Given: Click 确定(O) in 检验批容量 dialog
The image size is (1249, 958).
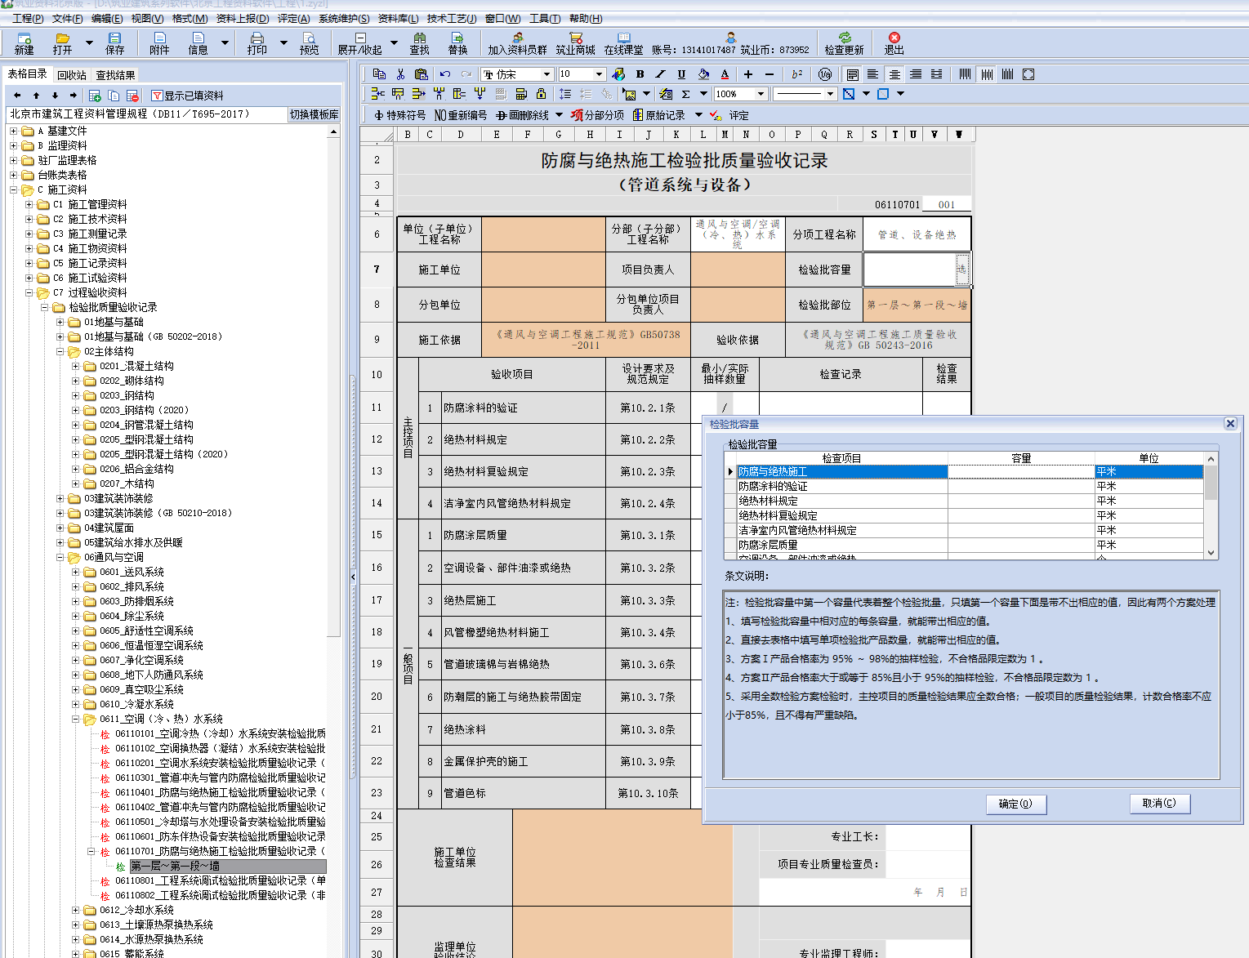Looking at the screenshot, I should tap(1015, 804).
